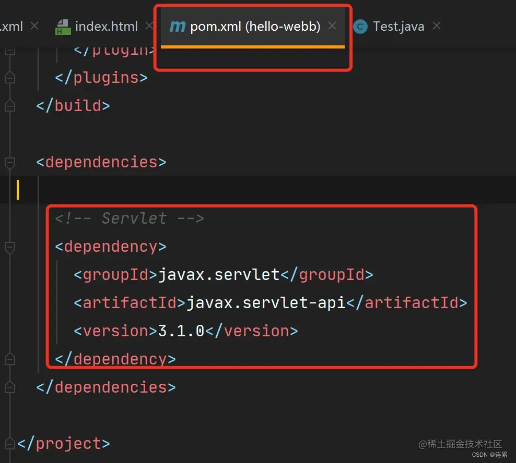Collapse the dependencies opening tag fold marker
The image size is (516, 463).
[10, 163]
